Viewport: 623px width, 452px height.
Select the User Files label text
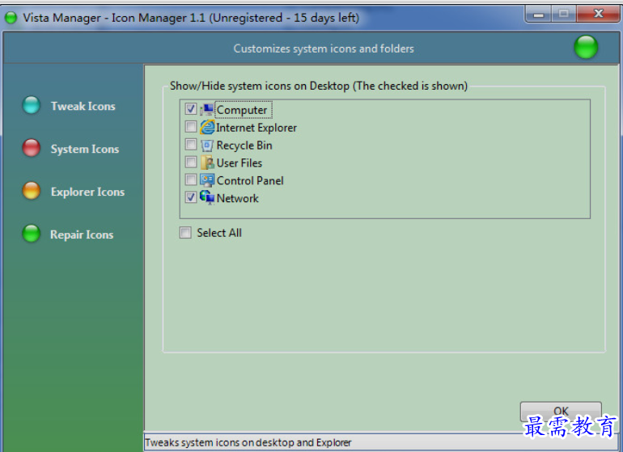(x=239, y=163)
